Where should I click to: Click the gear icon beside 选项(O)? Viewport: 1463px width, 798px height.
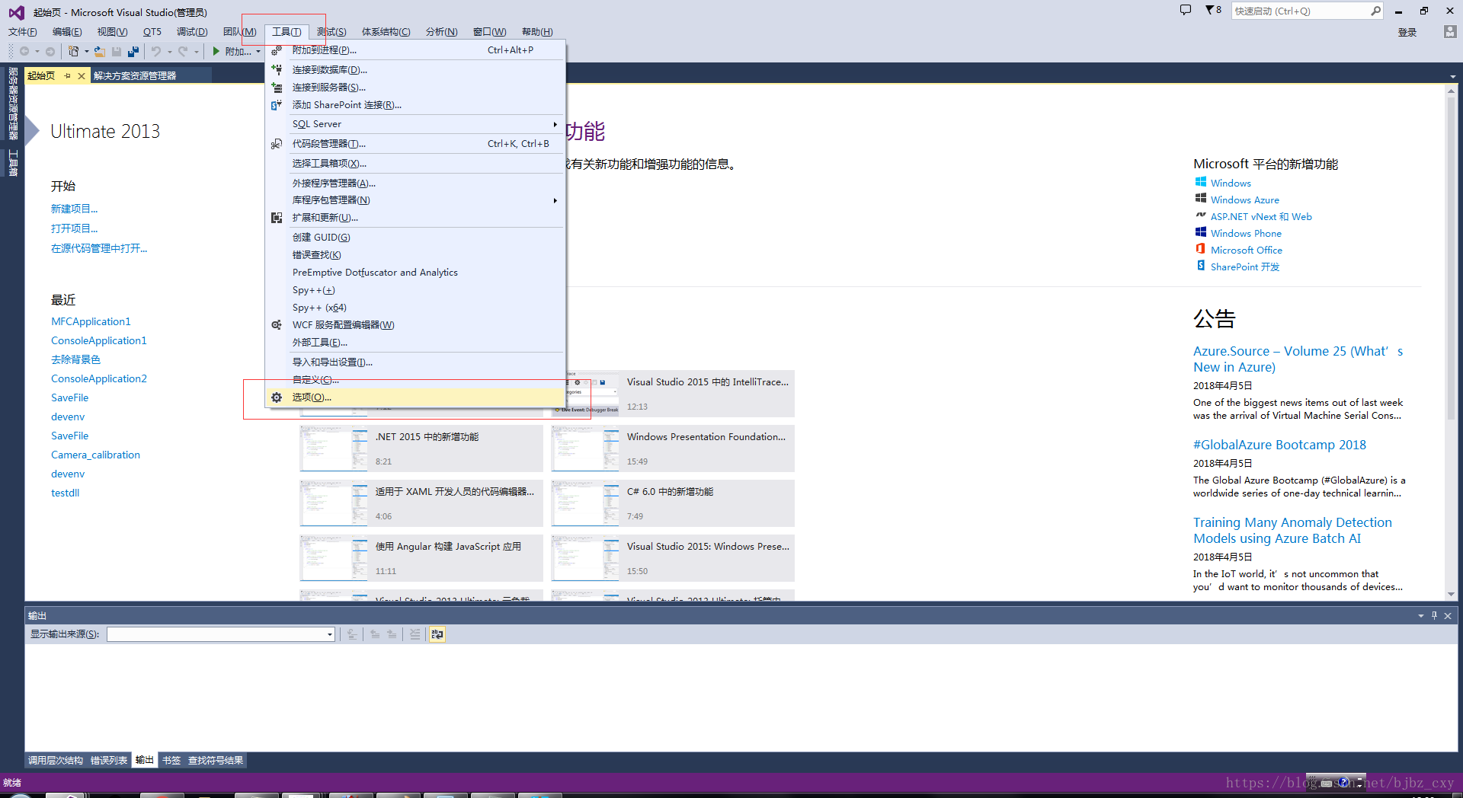click(x=277, y=397)
